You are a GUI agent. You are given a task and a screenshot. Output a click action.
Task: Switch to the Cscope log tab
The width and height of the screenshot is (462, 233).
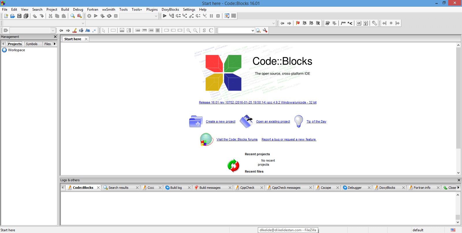point(326,188)
